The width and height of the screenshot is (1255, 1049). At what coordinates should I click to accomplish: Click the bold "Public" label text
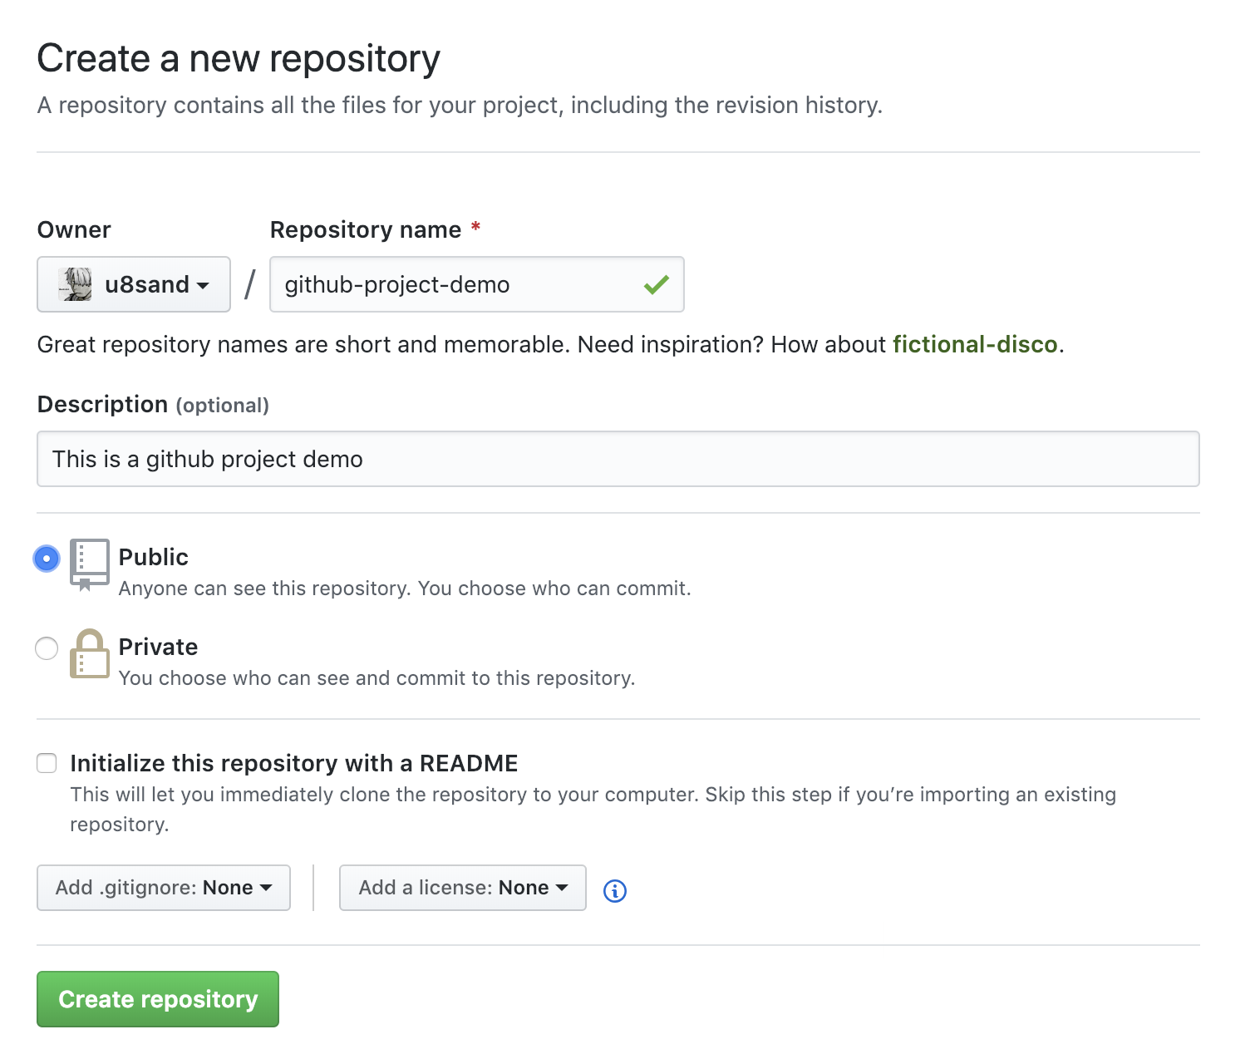(x=154, y=557)
